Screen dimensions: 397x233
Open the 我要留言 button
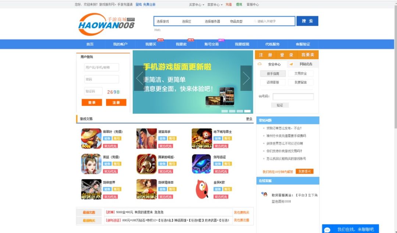(x=301, y=82)
